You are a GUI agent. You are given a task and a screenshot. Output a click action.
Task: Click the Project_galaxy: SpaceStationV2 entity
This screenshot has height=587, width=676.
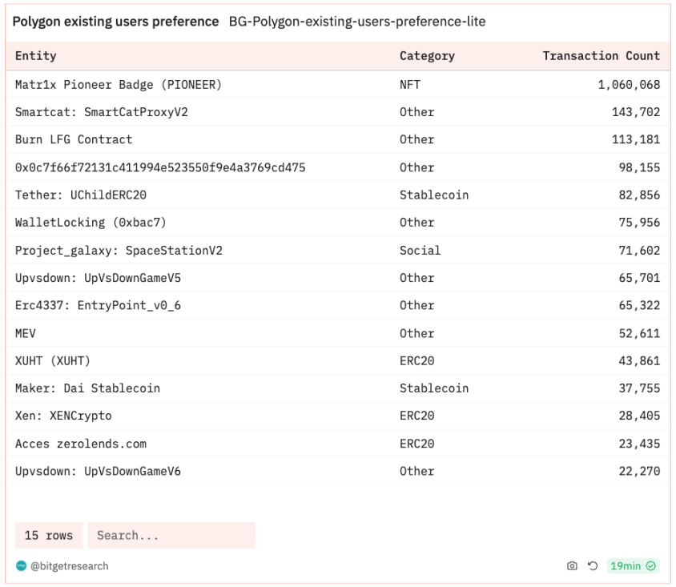pyautogui.click(x=119, y=251)
